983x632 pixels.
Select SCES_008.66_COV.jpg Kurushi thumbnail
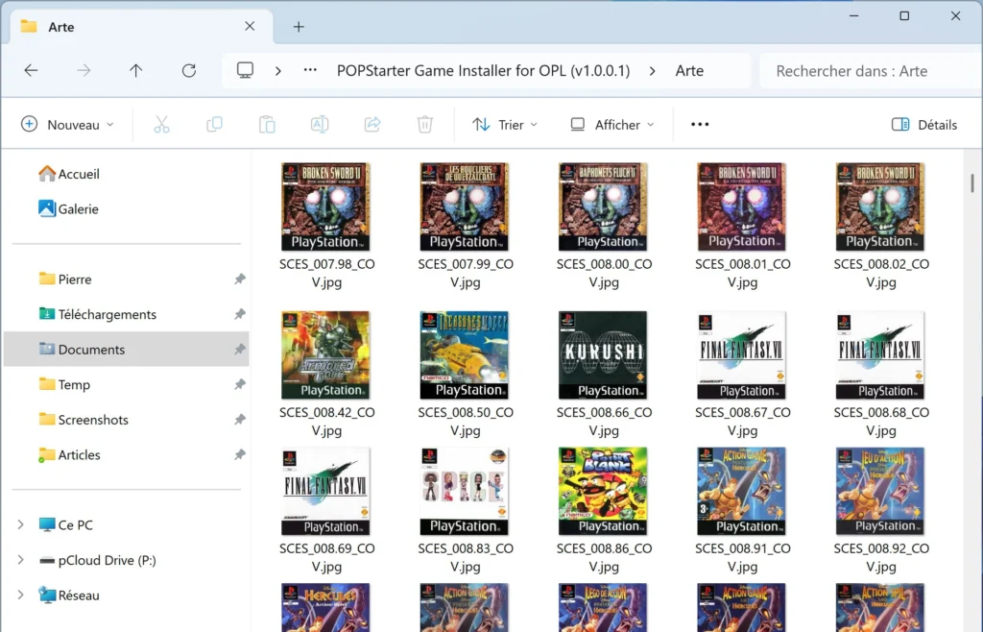tap(603, 354)
